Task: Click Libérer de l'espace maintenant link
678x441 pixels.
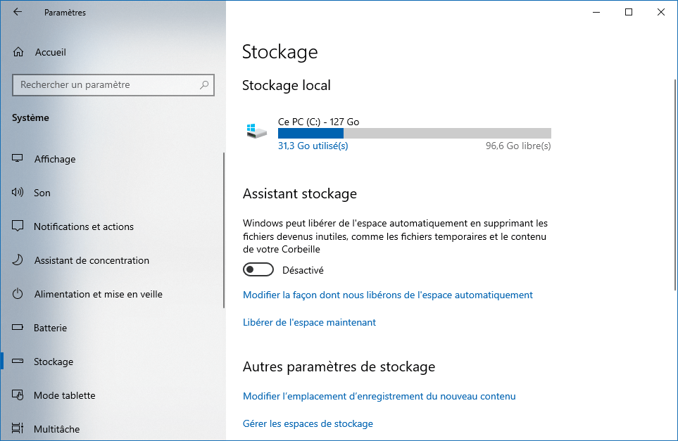Action: click(x=309, y=322)
